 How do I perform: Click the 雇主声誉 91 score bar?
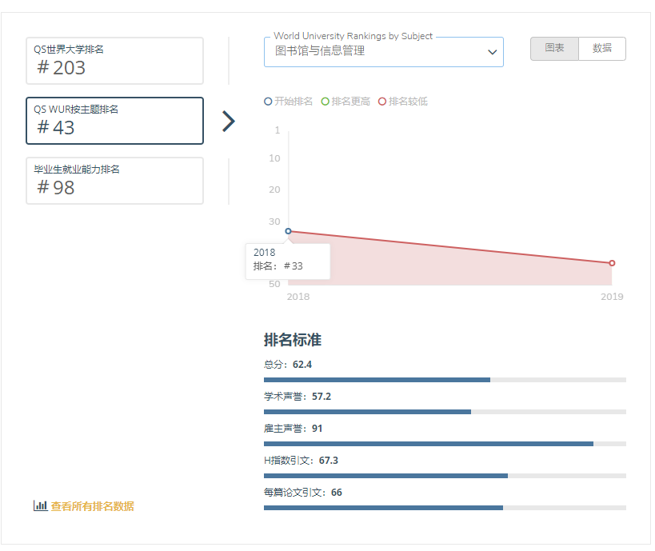coord(445,444)
